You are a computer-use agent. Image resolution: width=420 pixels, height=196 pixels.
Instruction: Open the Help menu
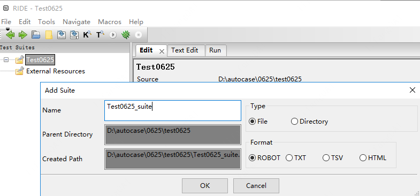[136, 22]
